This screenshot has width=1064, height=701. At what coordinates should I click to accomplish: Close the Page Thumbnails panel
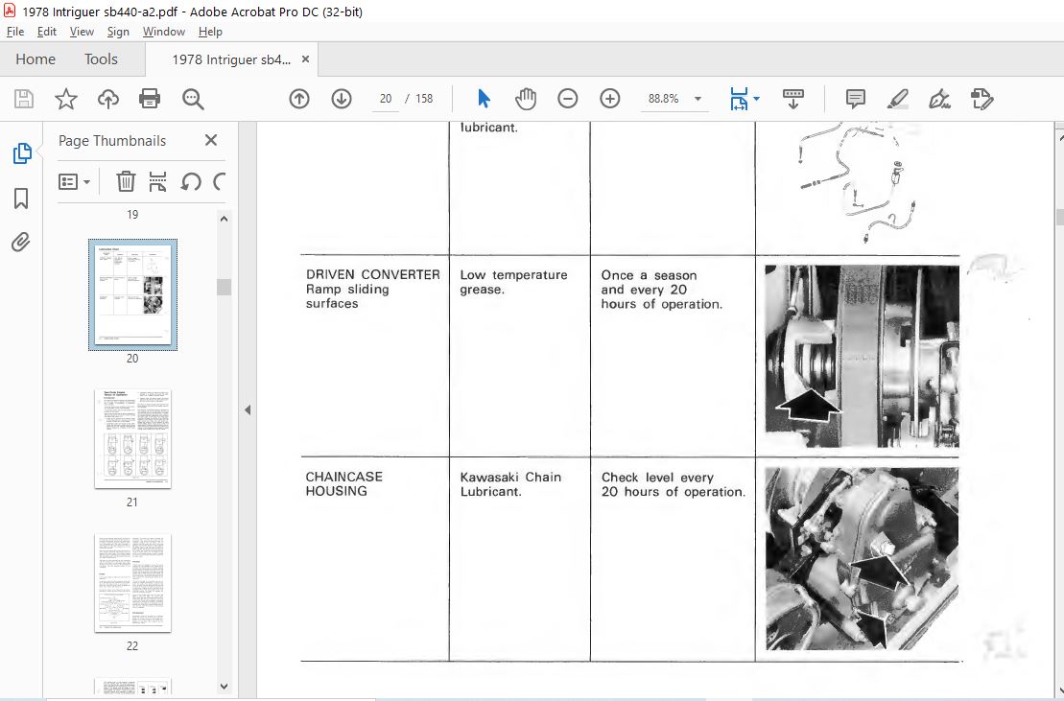(211, 140)
